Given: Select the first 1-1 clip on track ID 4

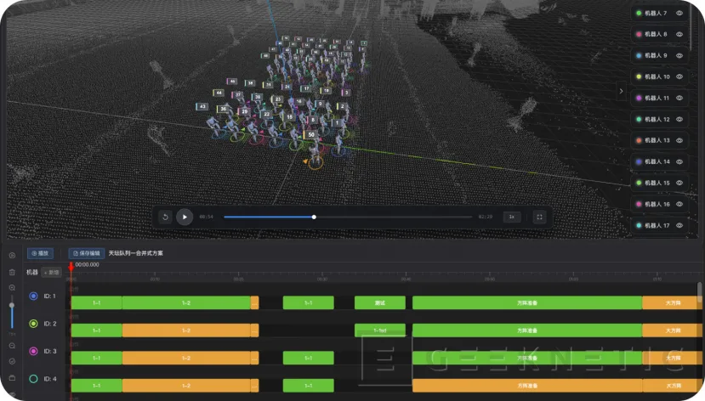Looking at the screenshot, I should (96, 386).
